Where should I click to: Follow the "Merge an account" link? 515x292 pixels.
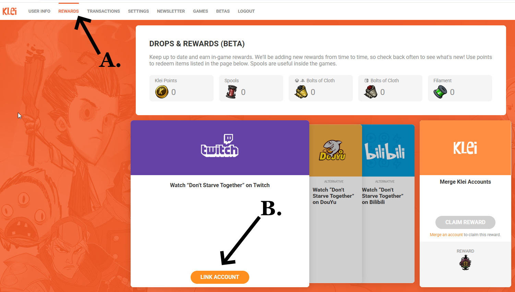[446, 235]
